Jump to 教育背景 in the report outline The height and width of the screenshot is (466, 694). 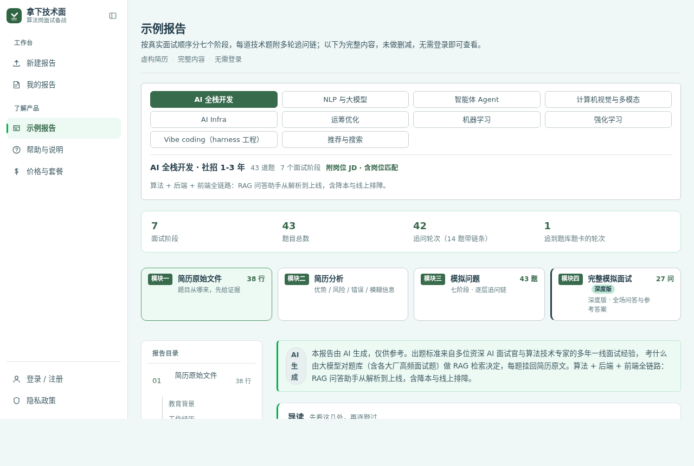click(182, 404)
